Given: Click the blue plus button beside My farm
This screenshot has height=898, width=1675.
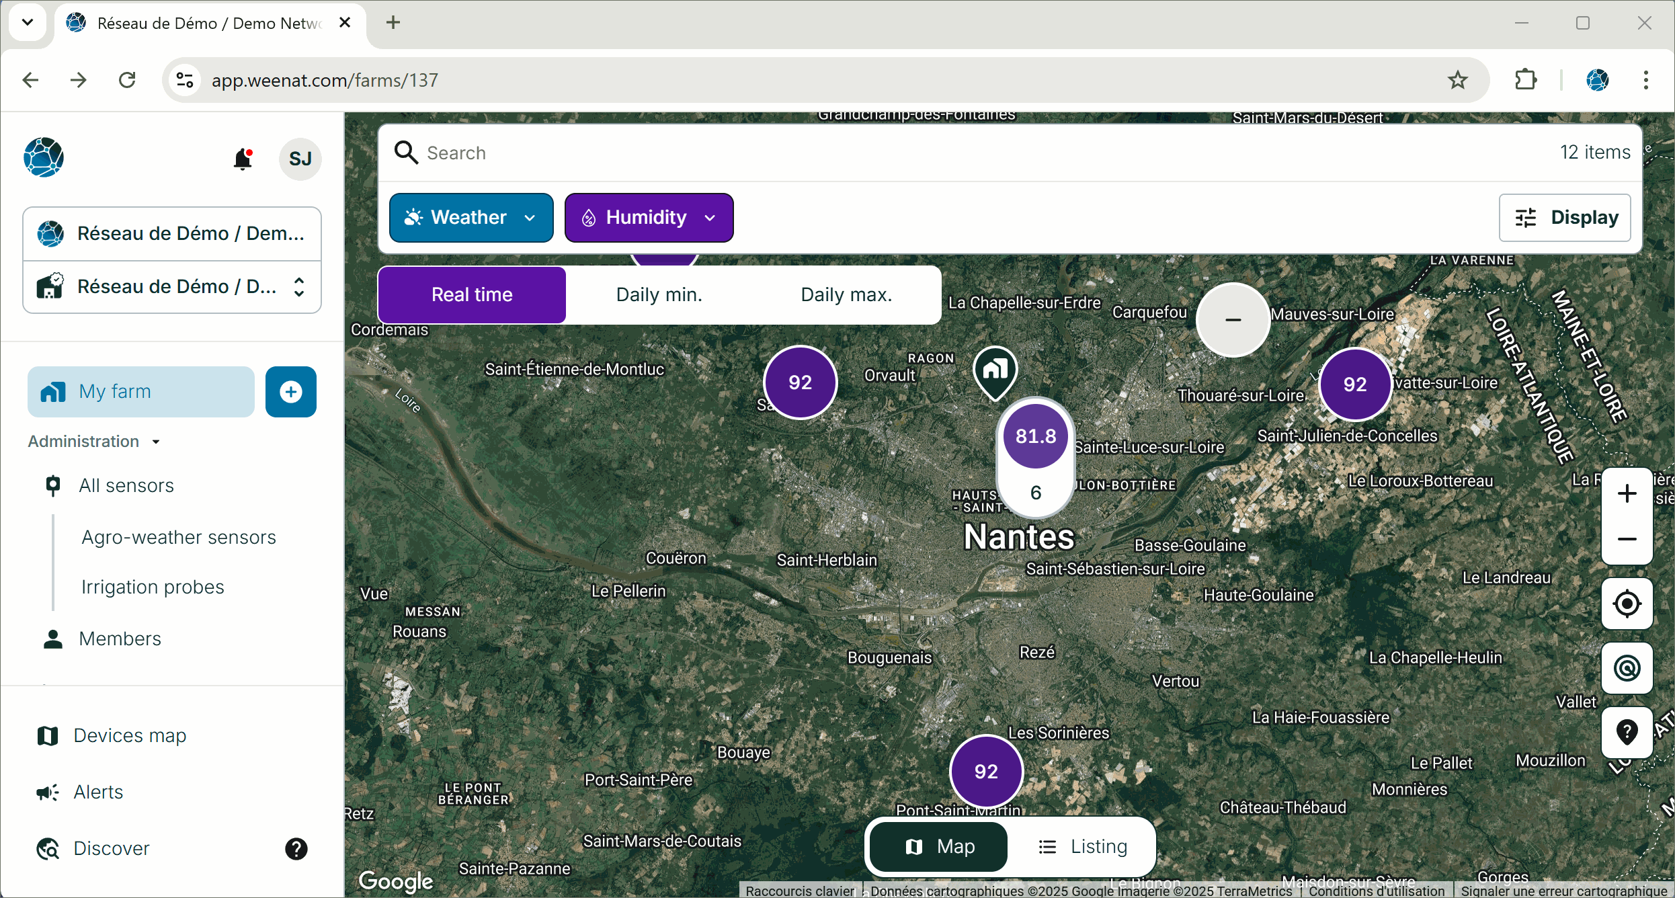Looking at the screenshot, I should (x=291, y=392).
